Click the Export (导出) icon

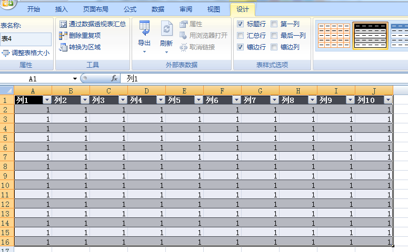[x=144, y=29]
